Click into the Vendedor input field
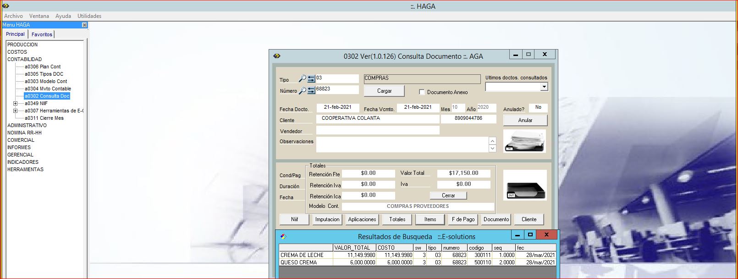 (378, 130)
